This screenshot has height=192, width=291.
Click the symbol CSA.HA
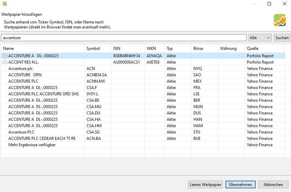coord(93,119)
